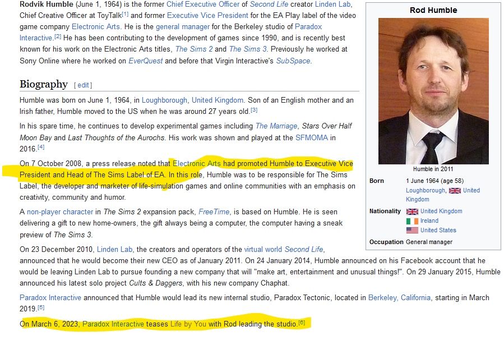Open the Rod Humble infobox photo

pyautogui.click(x=433, y=91)
